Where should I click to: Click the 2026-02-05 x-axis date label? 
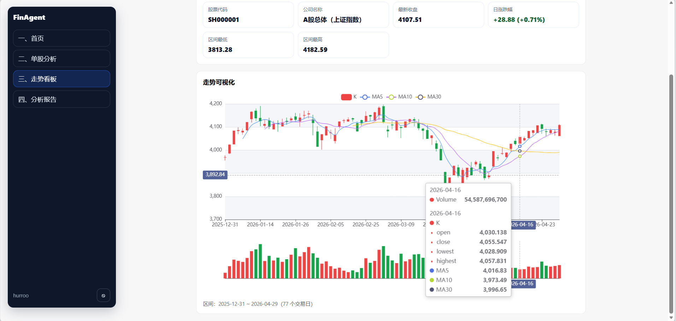pos(331,225)
